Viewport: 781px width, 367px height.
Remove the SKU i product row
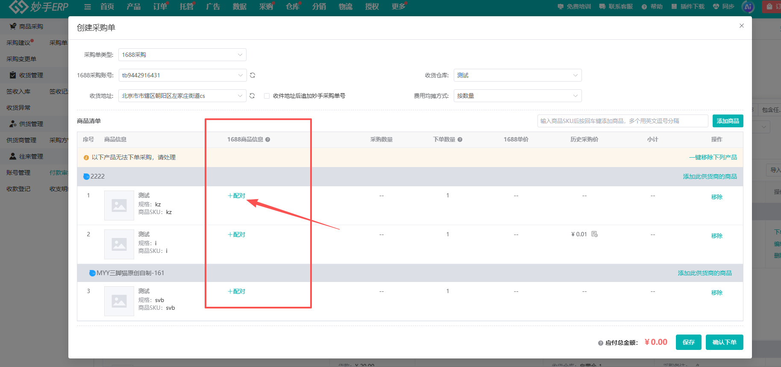tap(717, 236)
